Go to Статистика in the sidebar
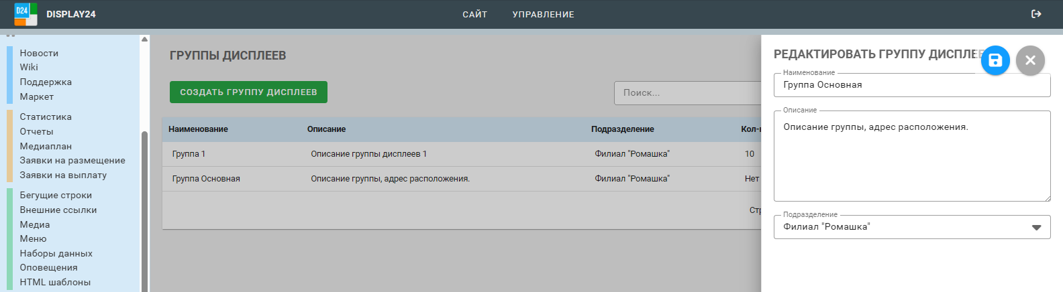1063x292 pixels. (x=46, y=117)
